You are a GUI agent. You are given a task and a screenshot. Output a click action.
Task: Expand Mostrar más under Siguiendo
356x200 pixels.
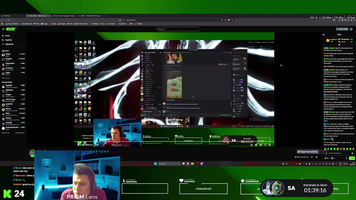[6, 78]
